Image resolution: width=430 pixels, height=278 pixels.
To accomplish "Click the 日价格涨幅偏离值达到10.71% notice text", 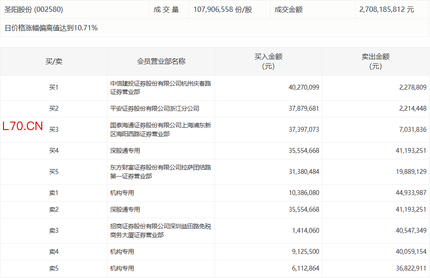I will 51,28.
